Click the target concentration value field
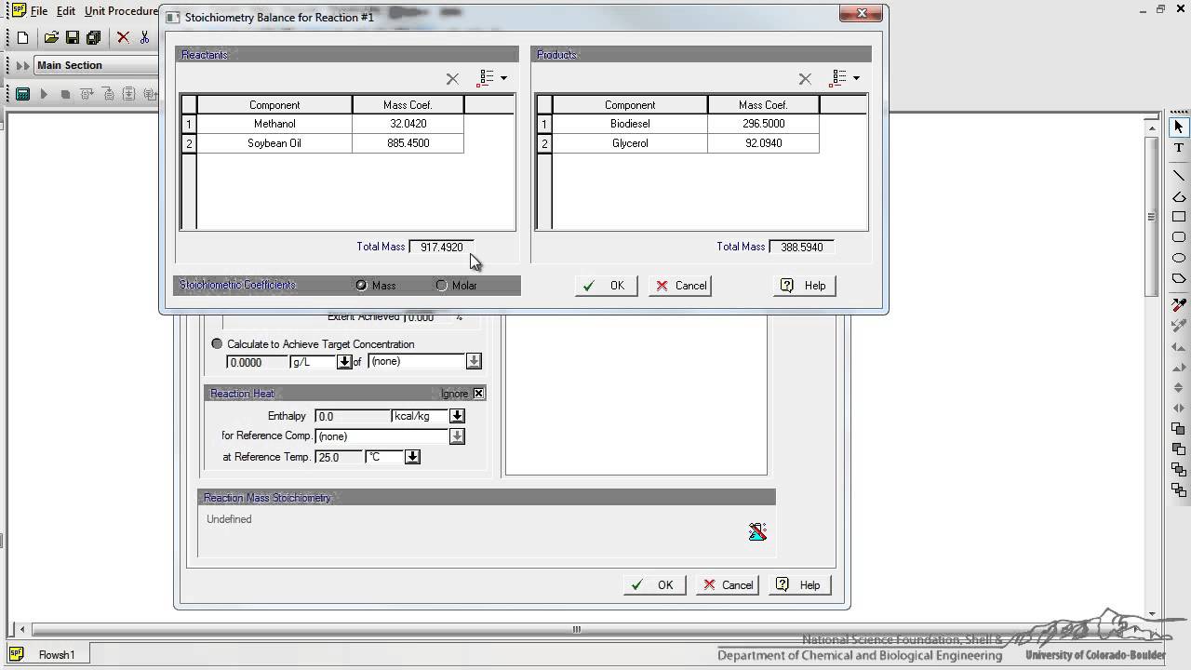Image resolution: width=1191 pixels, height=670 pixels. point(257,362)
